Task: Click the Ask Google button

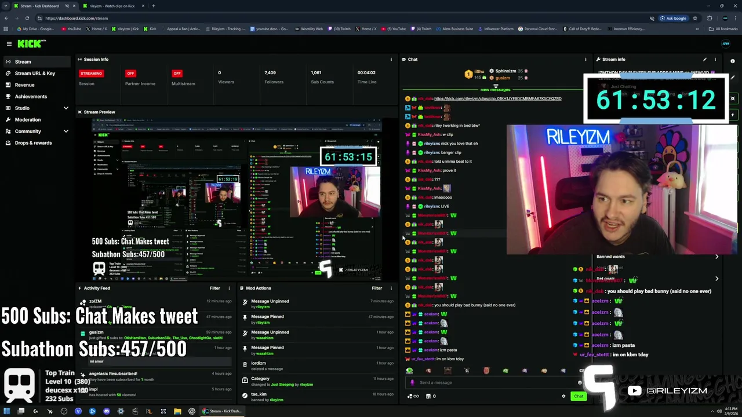Action: 674,18
